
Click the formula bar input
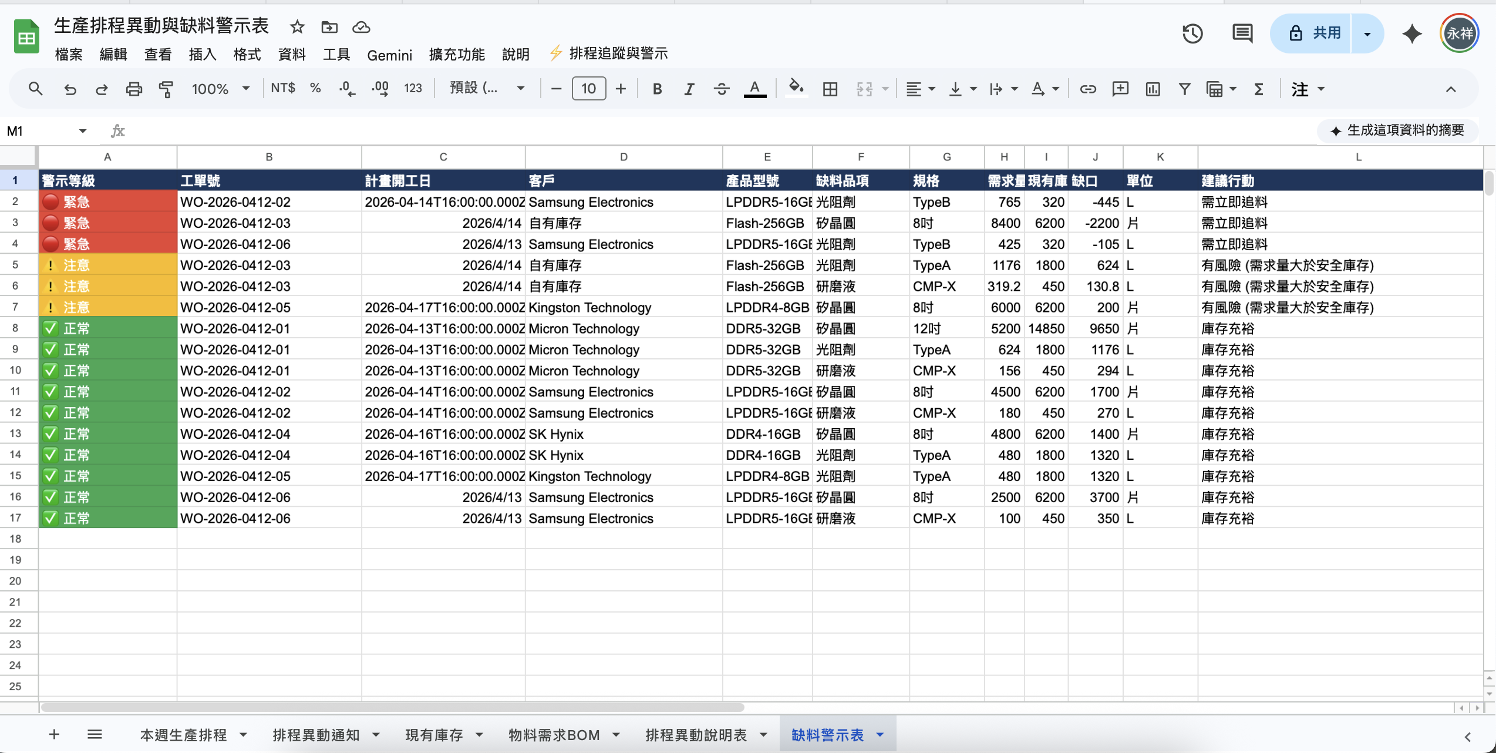(x=722, y=131)
